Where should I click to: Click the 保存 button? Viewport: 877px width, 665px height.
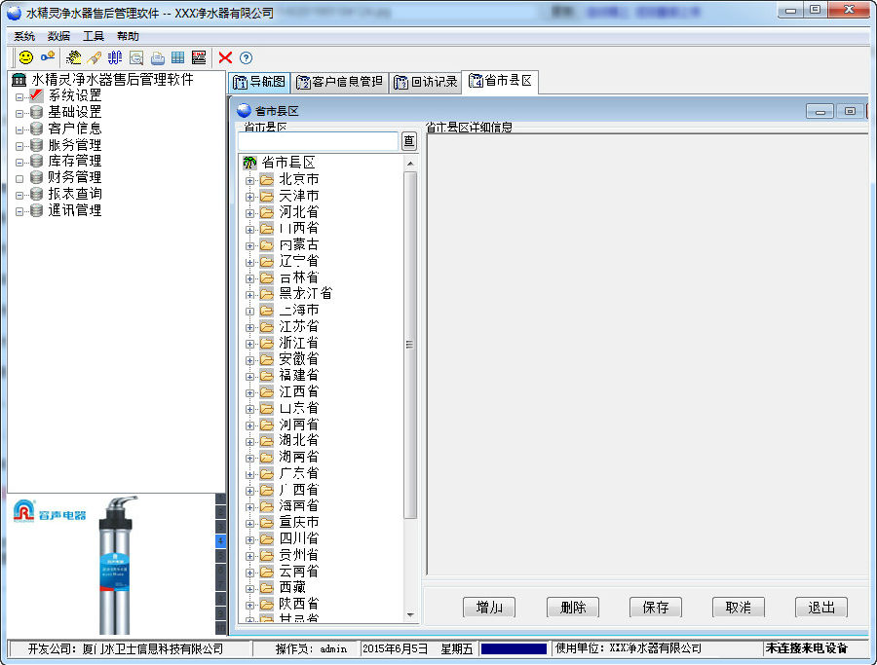click(656, 607)
